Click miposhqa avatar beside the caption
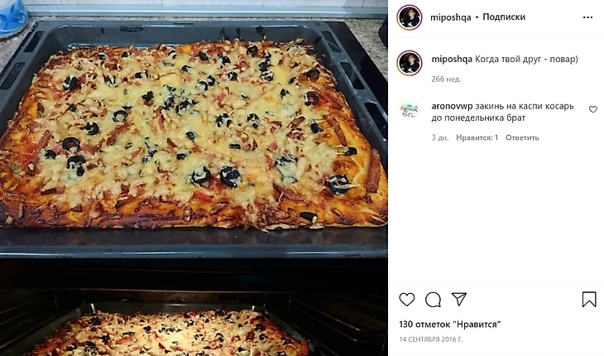 [410, 63]
